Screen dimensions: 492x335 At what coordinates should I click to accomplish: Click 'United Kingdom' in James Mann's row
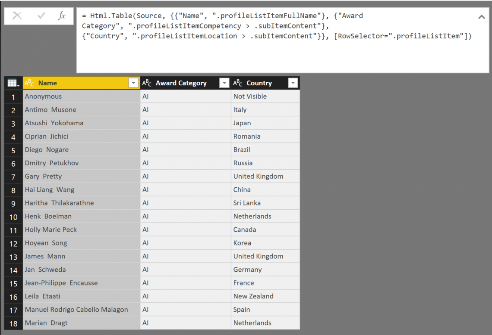tap(265, 256)
